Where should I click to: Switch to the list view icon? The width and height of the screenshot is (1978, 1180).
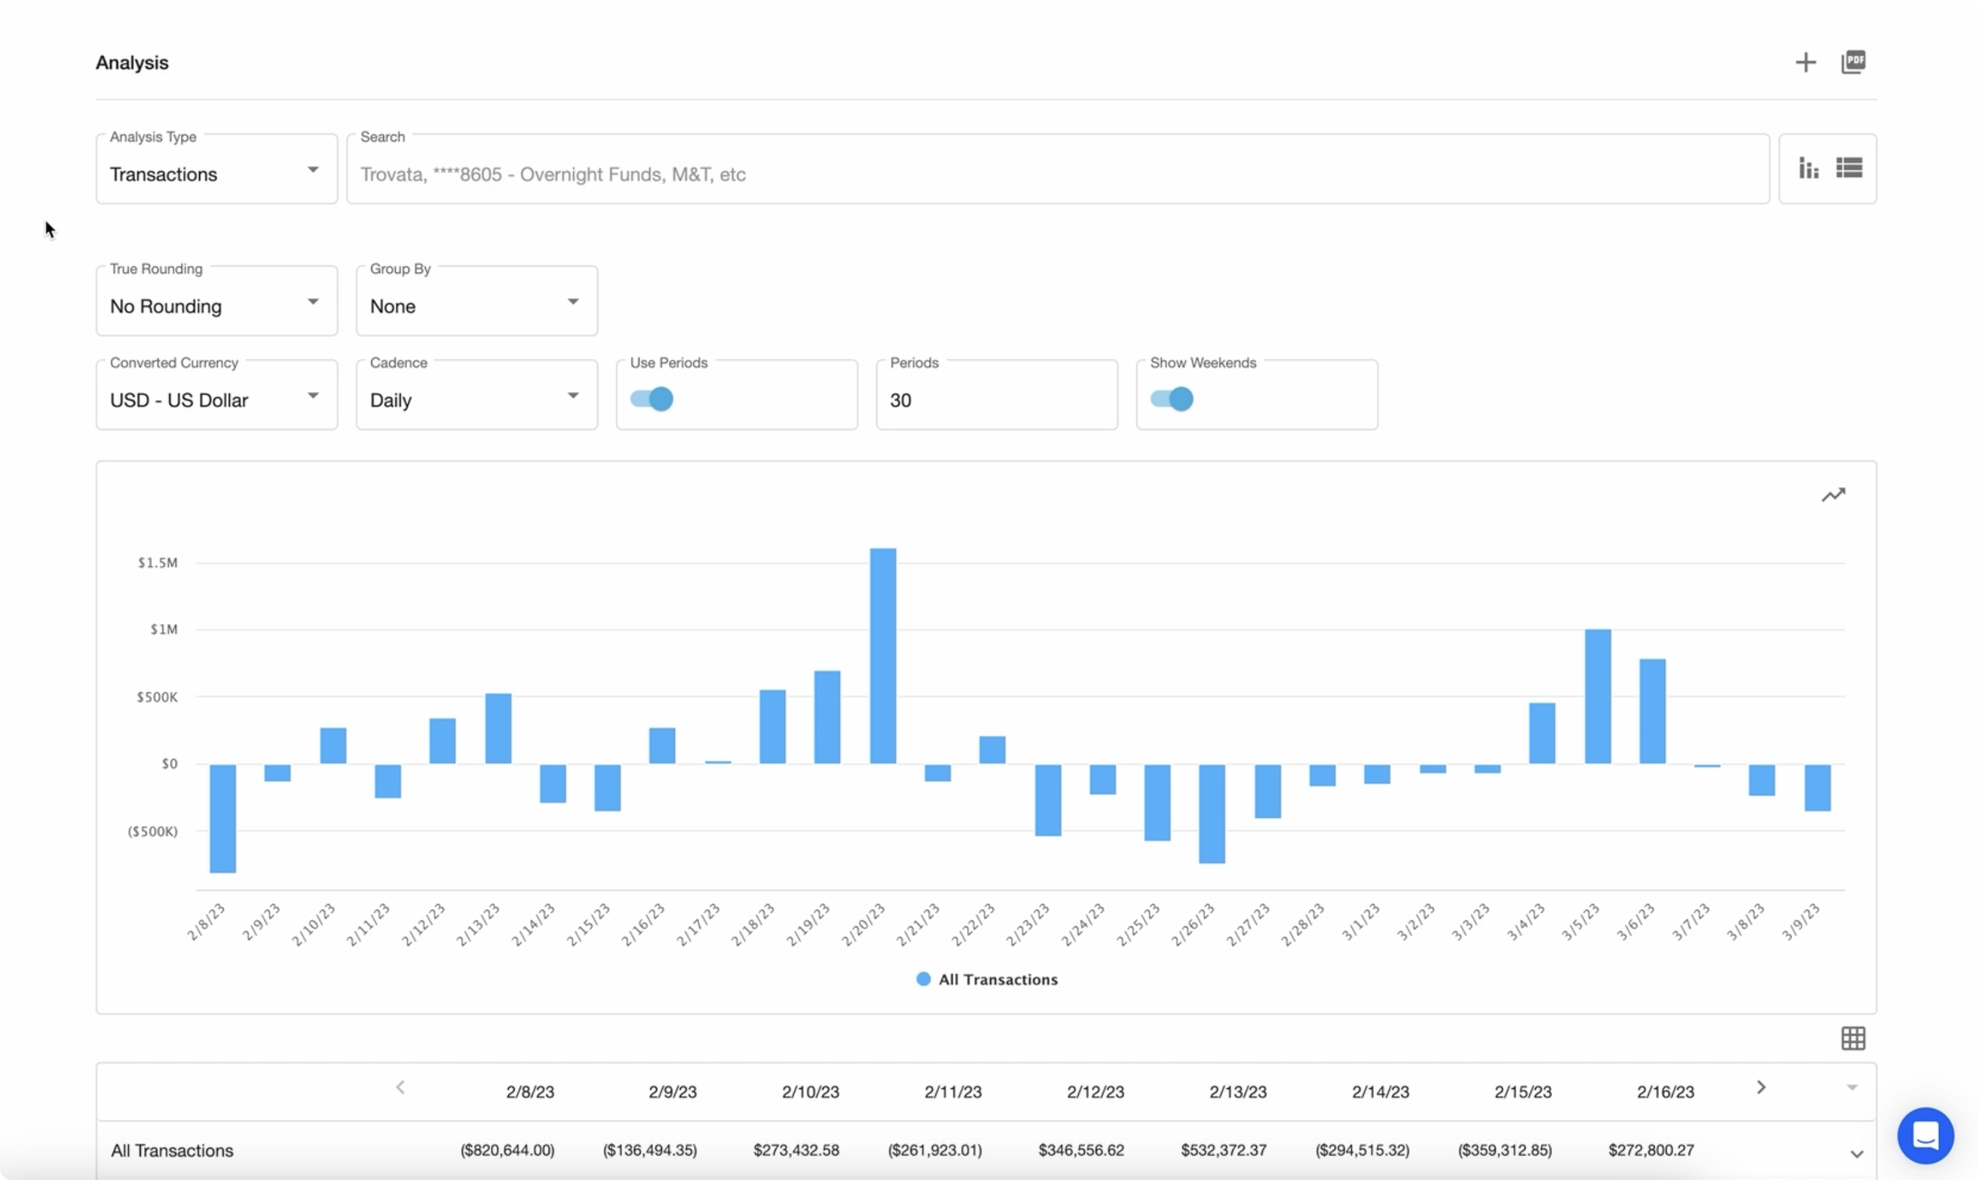click(x=1849, y=168)
